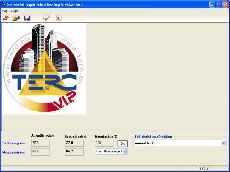This screenshot has height=172, width=230.
Task: Click the Ok button next to Méretarány
Action: 123,144
